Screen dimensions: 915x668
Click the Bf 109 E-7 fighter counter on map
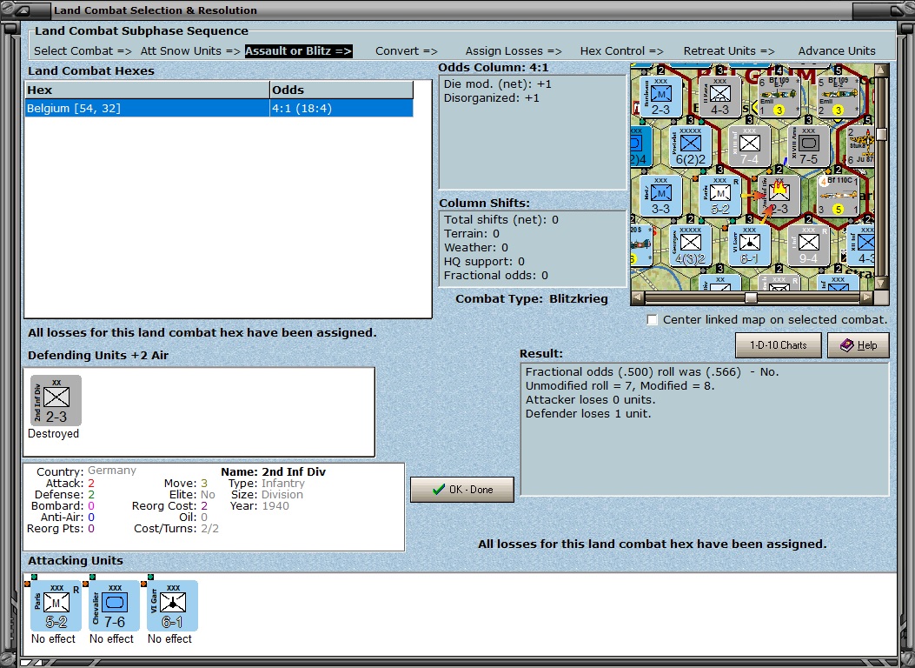point(779,97)
